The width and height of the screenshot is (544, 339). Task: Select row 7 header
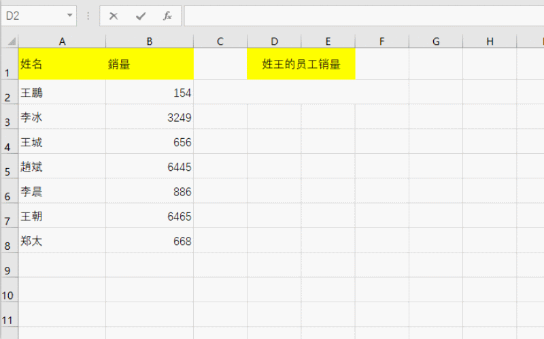tap(9, 216)
